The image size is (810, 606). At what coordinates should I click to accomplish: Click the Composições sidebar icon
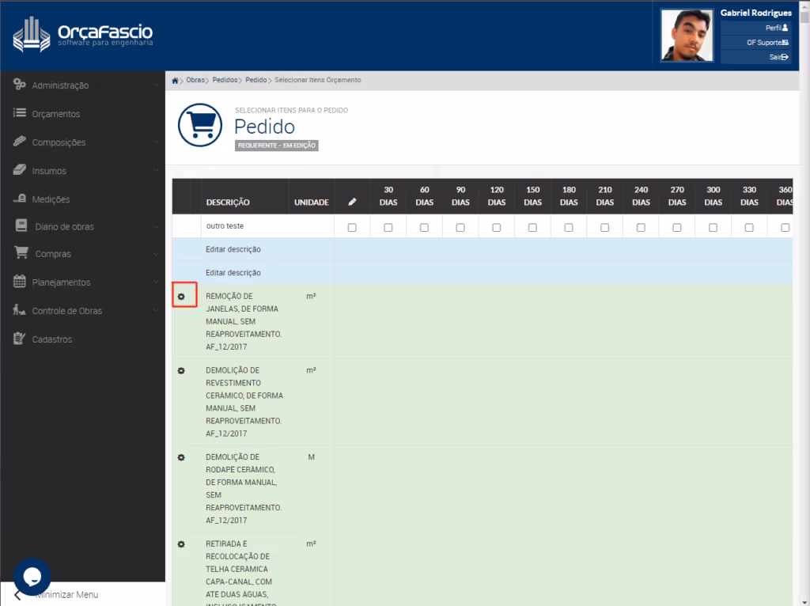click(x=20, y=141)
